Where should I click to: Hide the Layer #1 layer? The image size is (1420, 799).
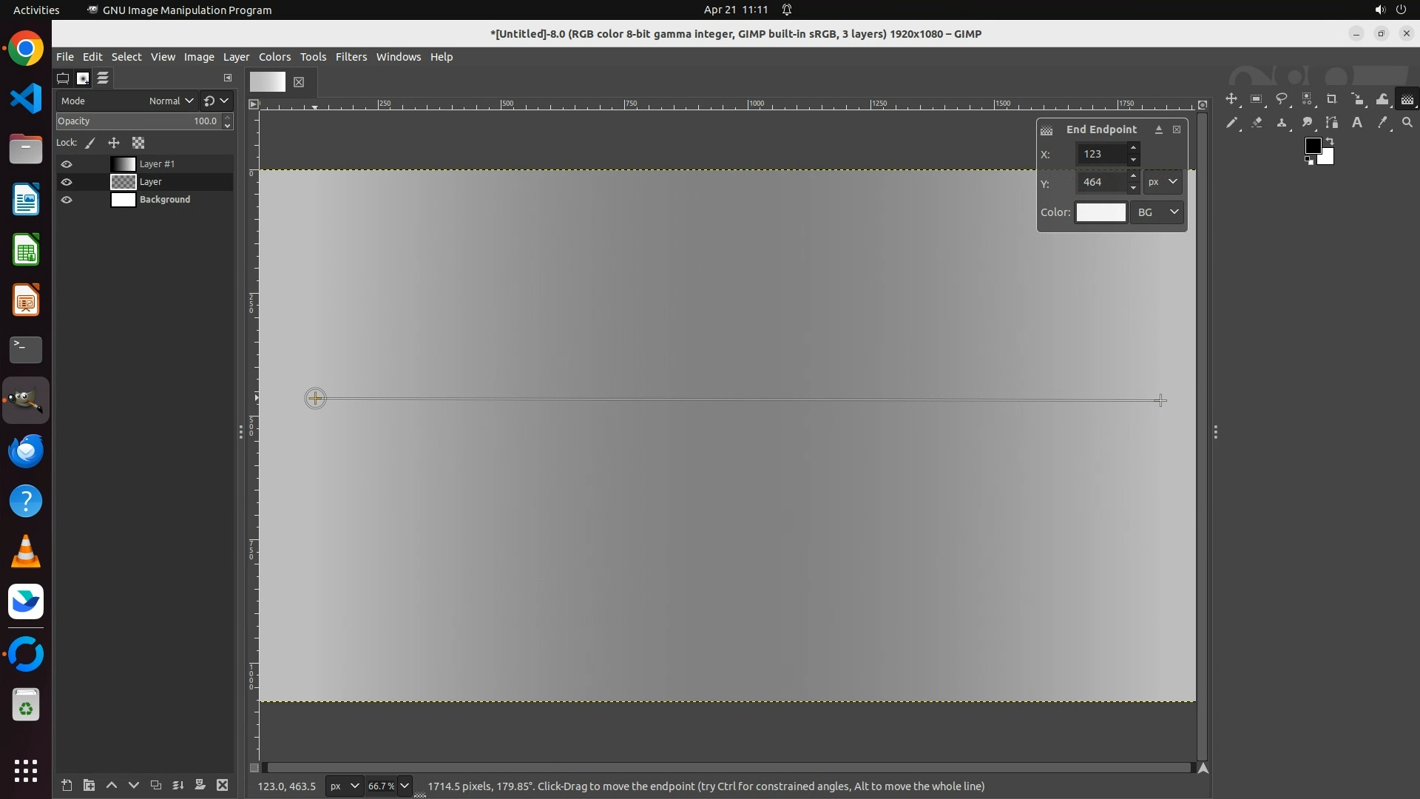pos(67,164)
